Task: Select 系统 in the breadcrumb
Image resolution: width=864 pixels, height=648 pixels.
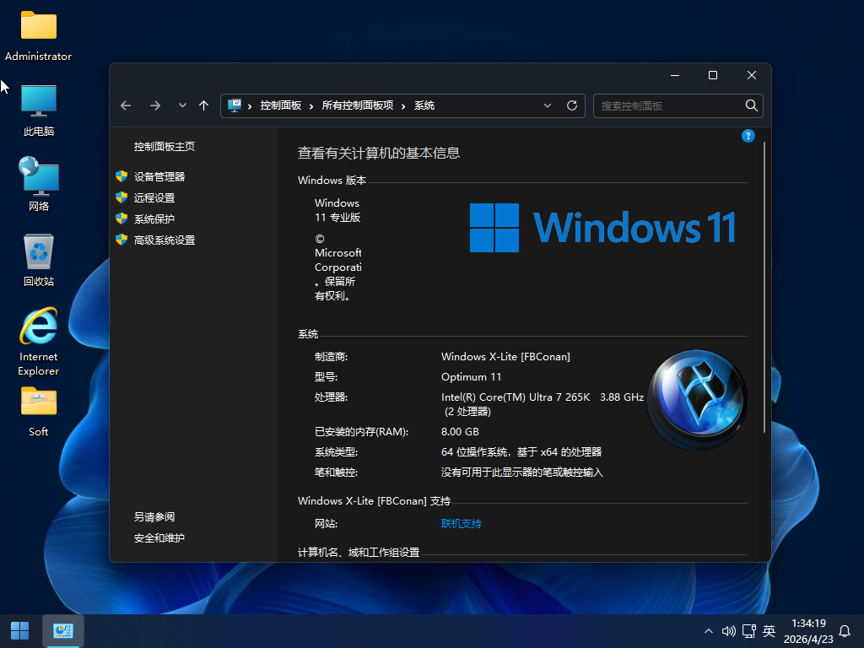Action: pyautogui.click(x=424, y=105)
